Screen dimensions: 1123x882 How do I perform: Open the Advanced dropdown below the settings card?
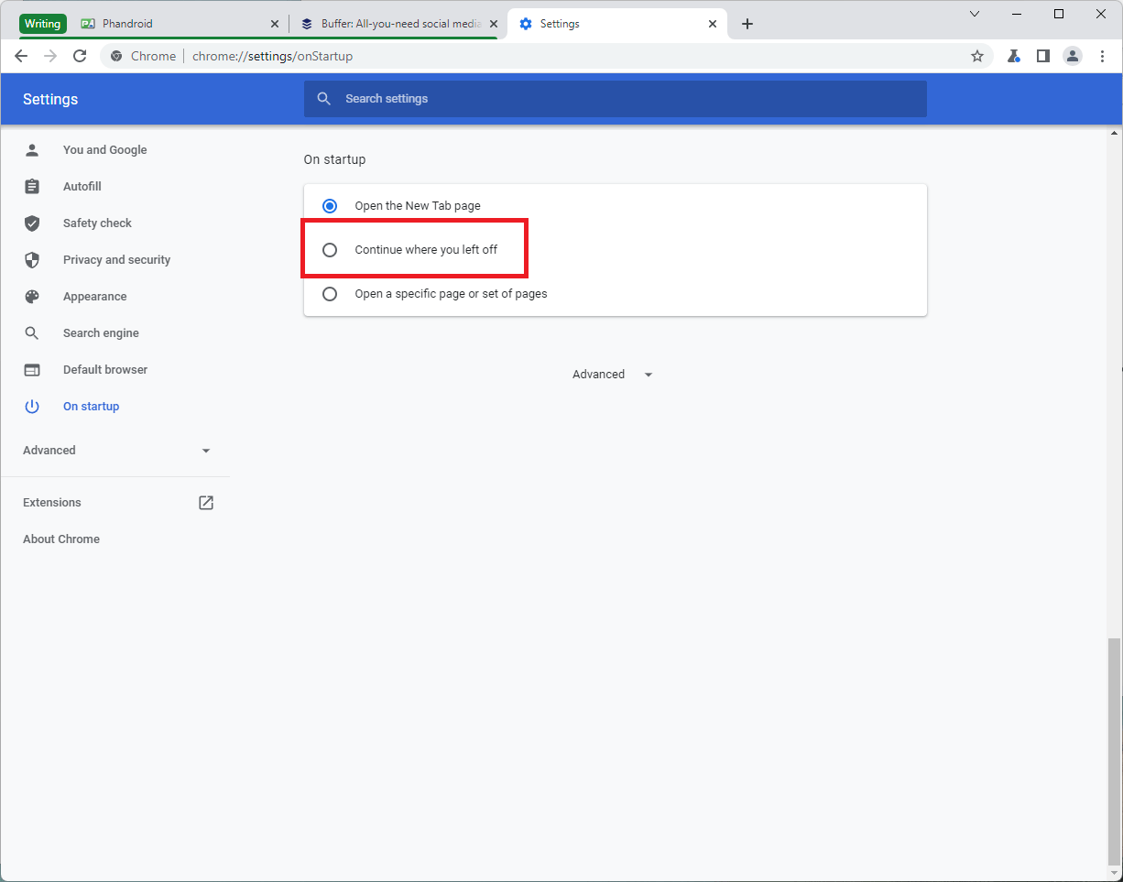tap(611, 374)
